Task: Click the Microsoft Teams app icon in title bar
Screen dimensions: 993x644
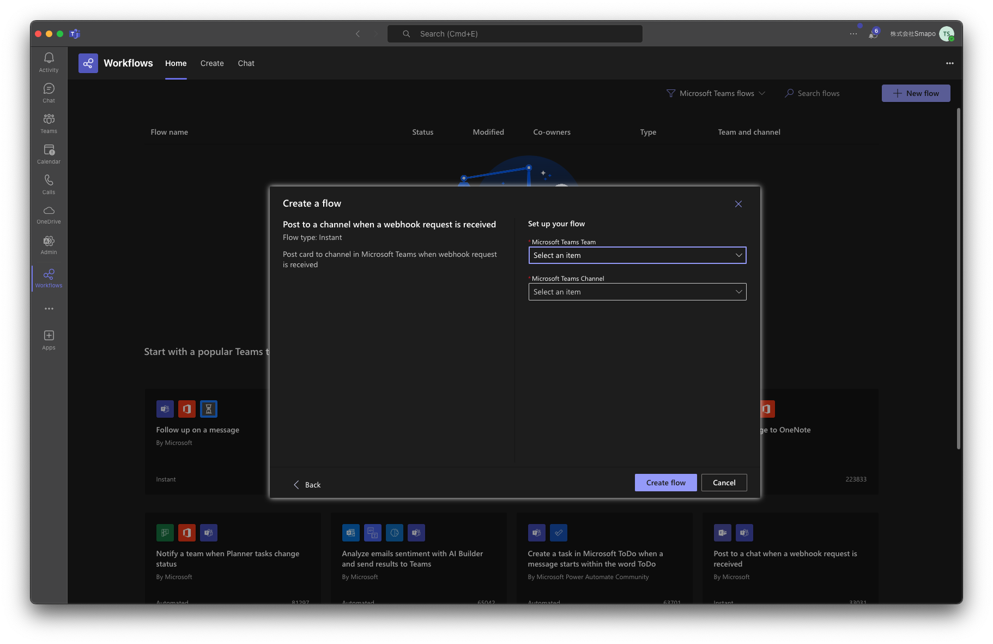Action: pyautogui.click(x=75, y=34)
